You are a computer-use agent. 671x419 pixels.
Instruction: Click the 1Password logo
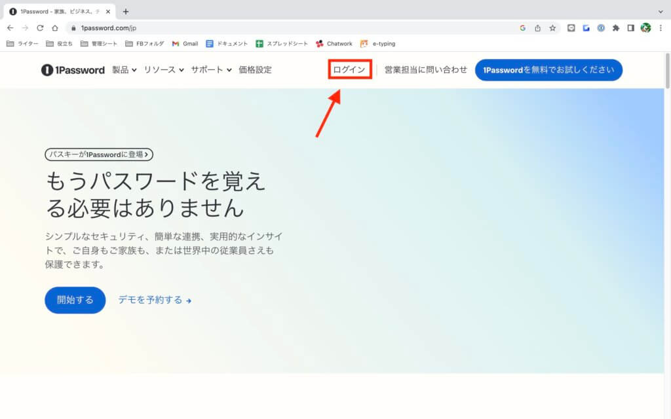pyautogui.click(x=73, y=69)
